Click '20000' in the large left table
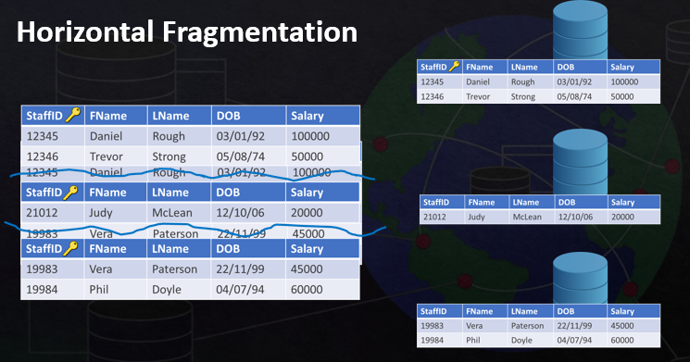Viewport: 690px width, 362px height. (x=307, y=213)
